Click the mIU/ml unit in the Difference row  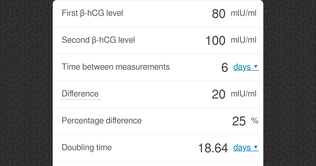tap(244, 94)
